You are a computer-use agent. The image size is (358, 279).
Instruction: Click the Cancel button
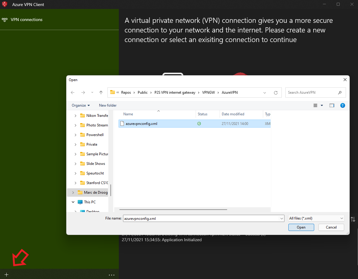coord(331,227)
